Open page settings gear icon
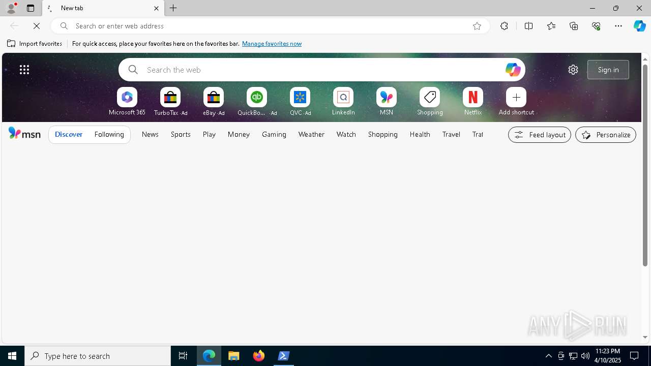This screenshot has width=651, height=366. 573,70
